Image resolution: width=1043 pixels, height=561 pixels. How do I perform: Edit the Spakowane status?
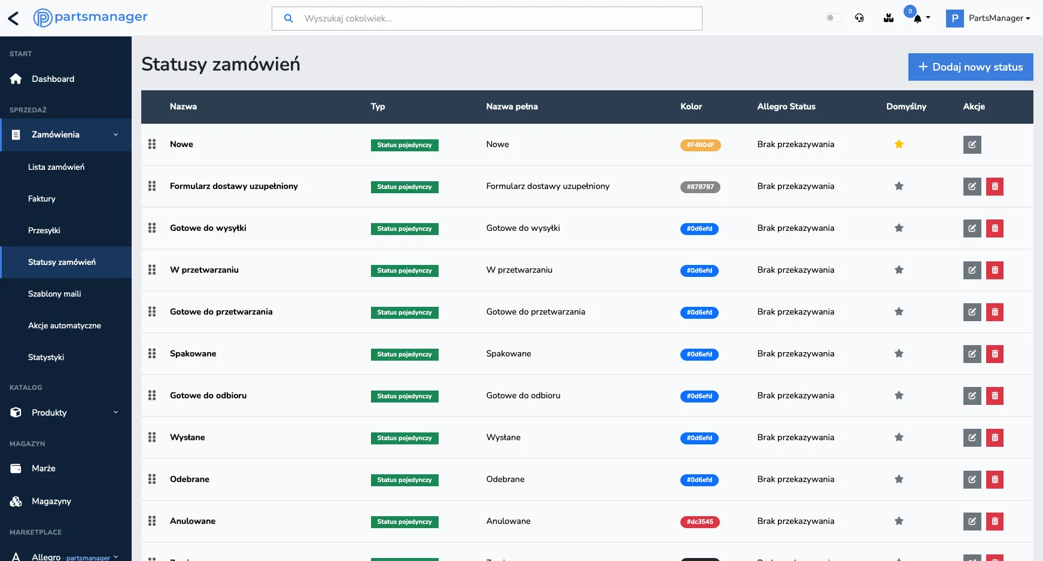(x=972, y=354)
